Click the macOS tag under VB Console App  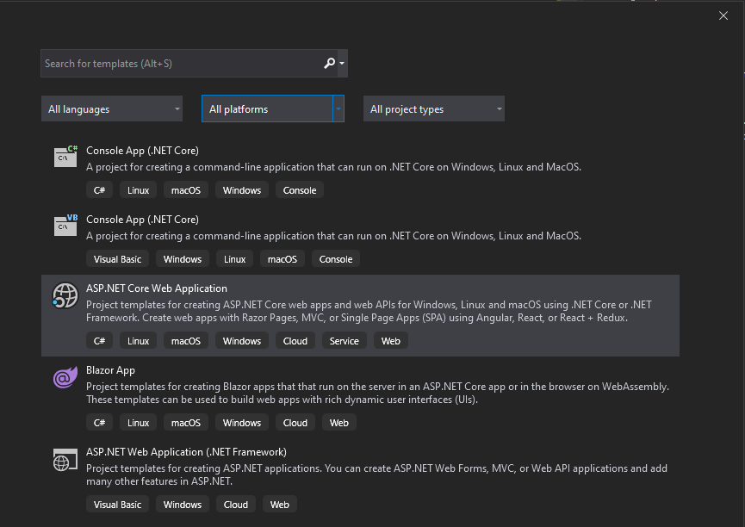[282, 259]
